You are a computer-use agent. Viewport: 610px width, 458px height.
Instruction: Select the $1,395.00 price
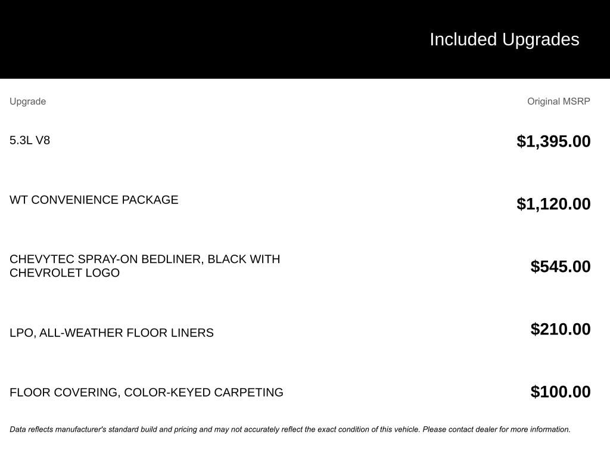(553, 141)
